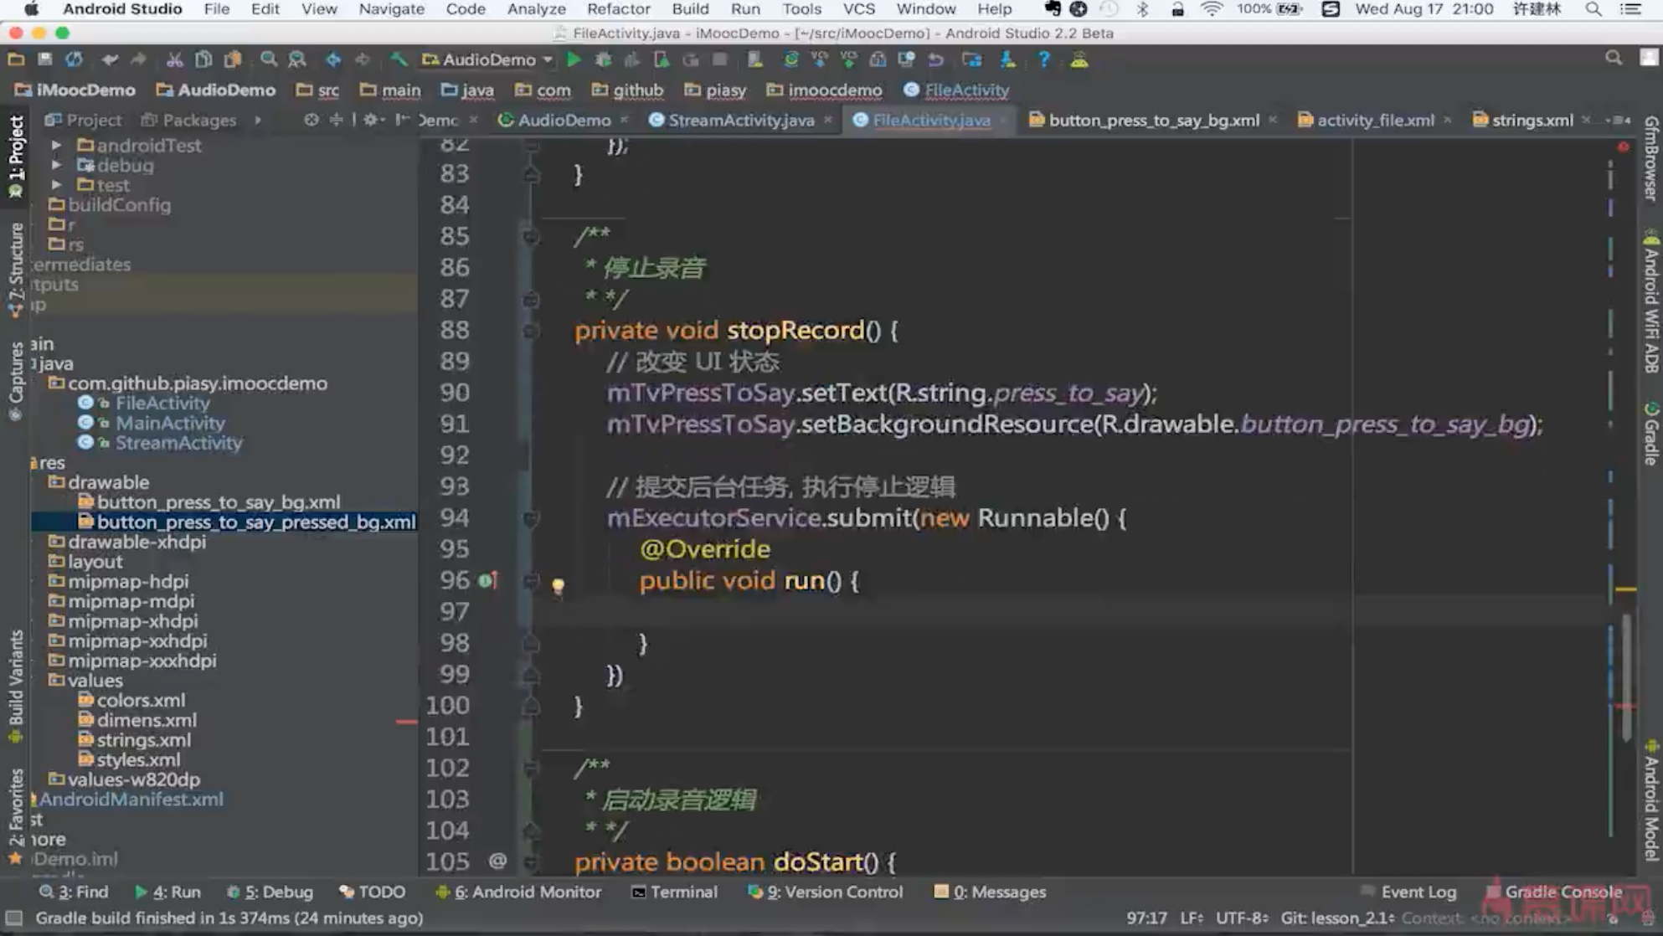Expand the androidTest folder
The height and width of the screenshot is (936, 1663).
click(x=56, y=145)
